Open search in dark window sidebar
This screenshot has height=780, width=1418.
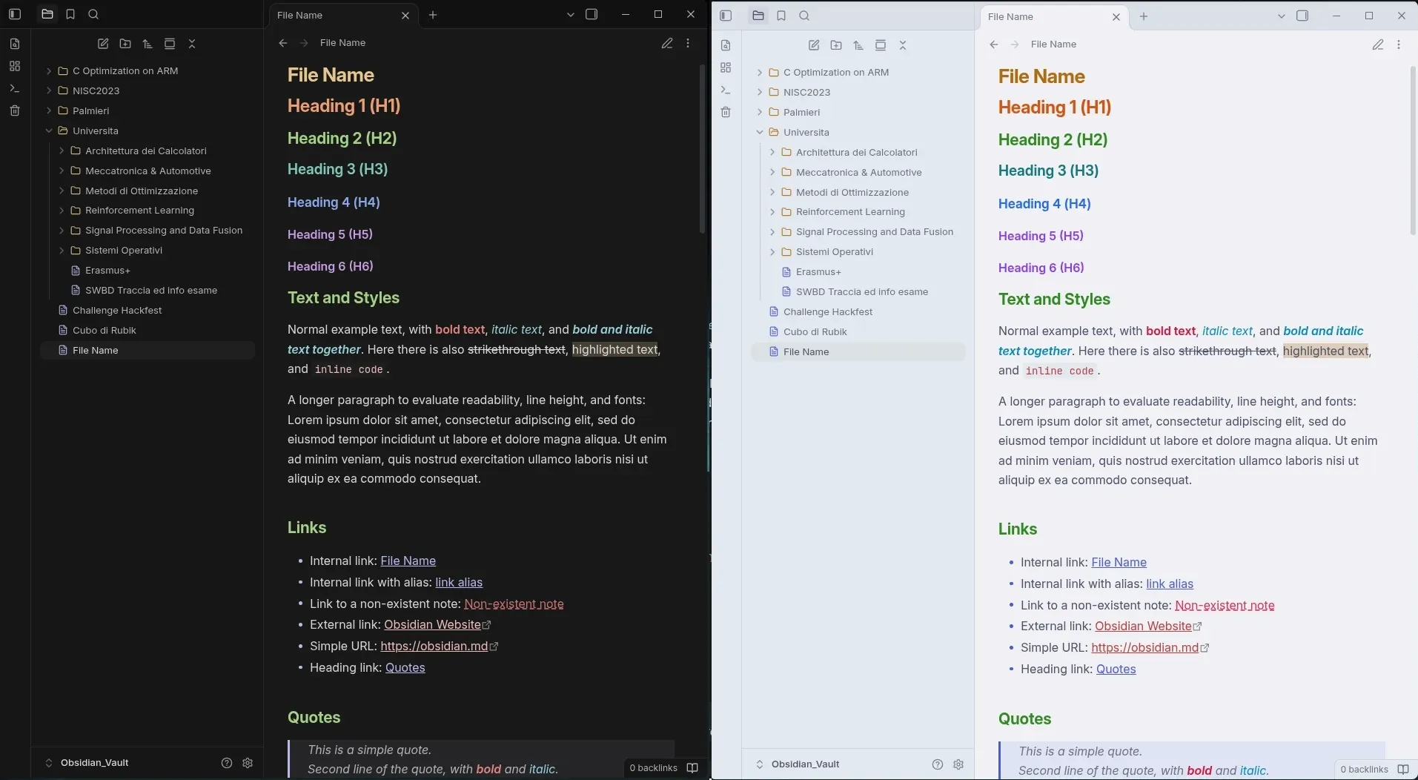pyautogui.click(x=93, y=14)
